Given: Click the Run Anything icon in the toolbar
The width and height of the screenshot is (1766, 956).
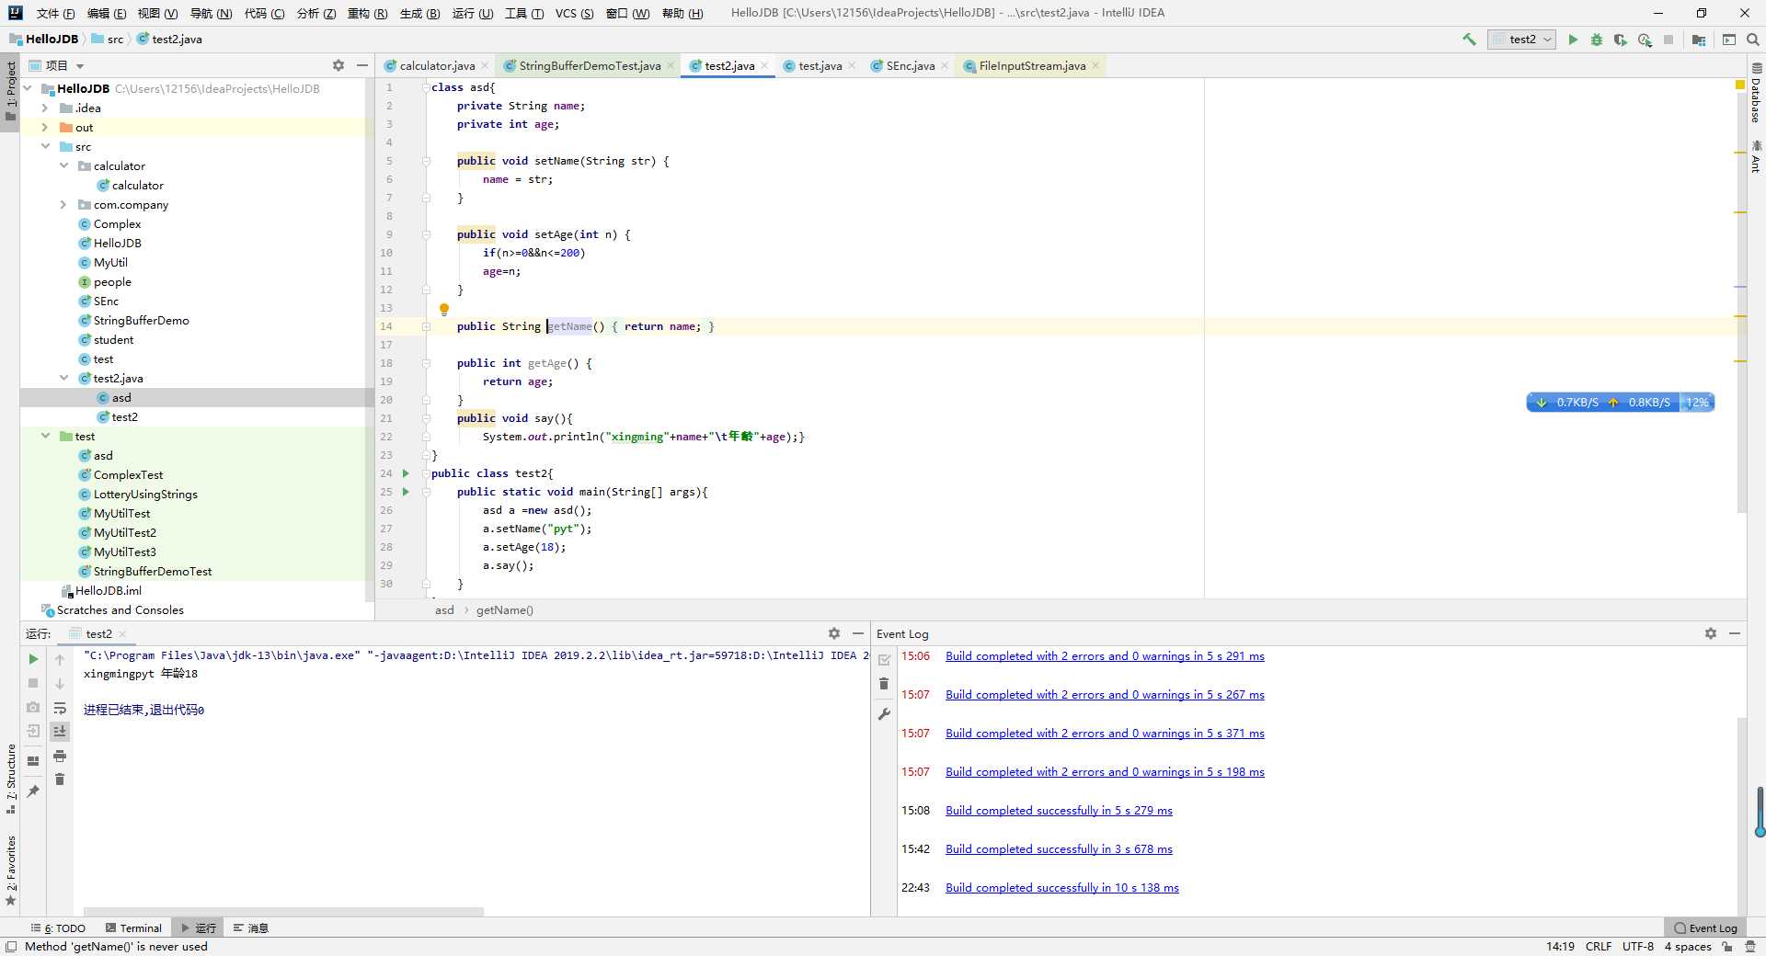Looking at the screenshot, I should [1729, 40].
